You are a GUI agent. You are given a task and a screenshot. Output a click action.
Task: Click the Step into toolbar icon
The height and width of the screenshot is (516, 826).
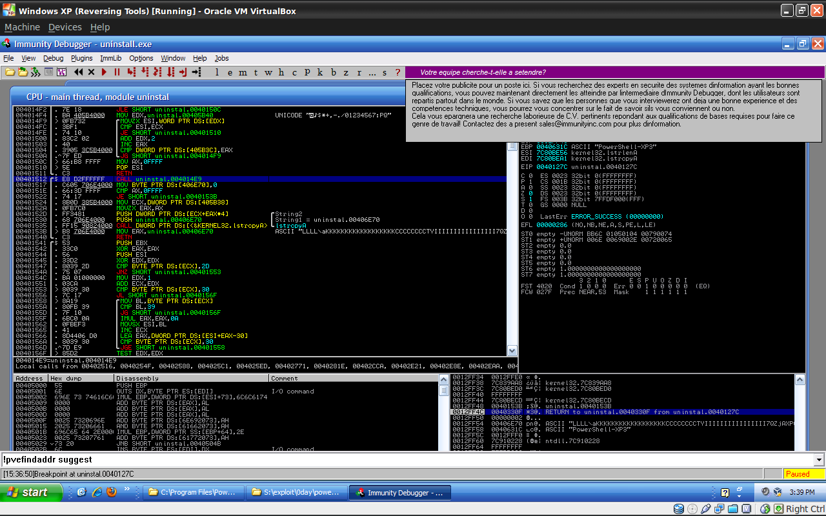(131, 72)
